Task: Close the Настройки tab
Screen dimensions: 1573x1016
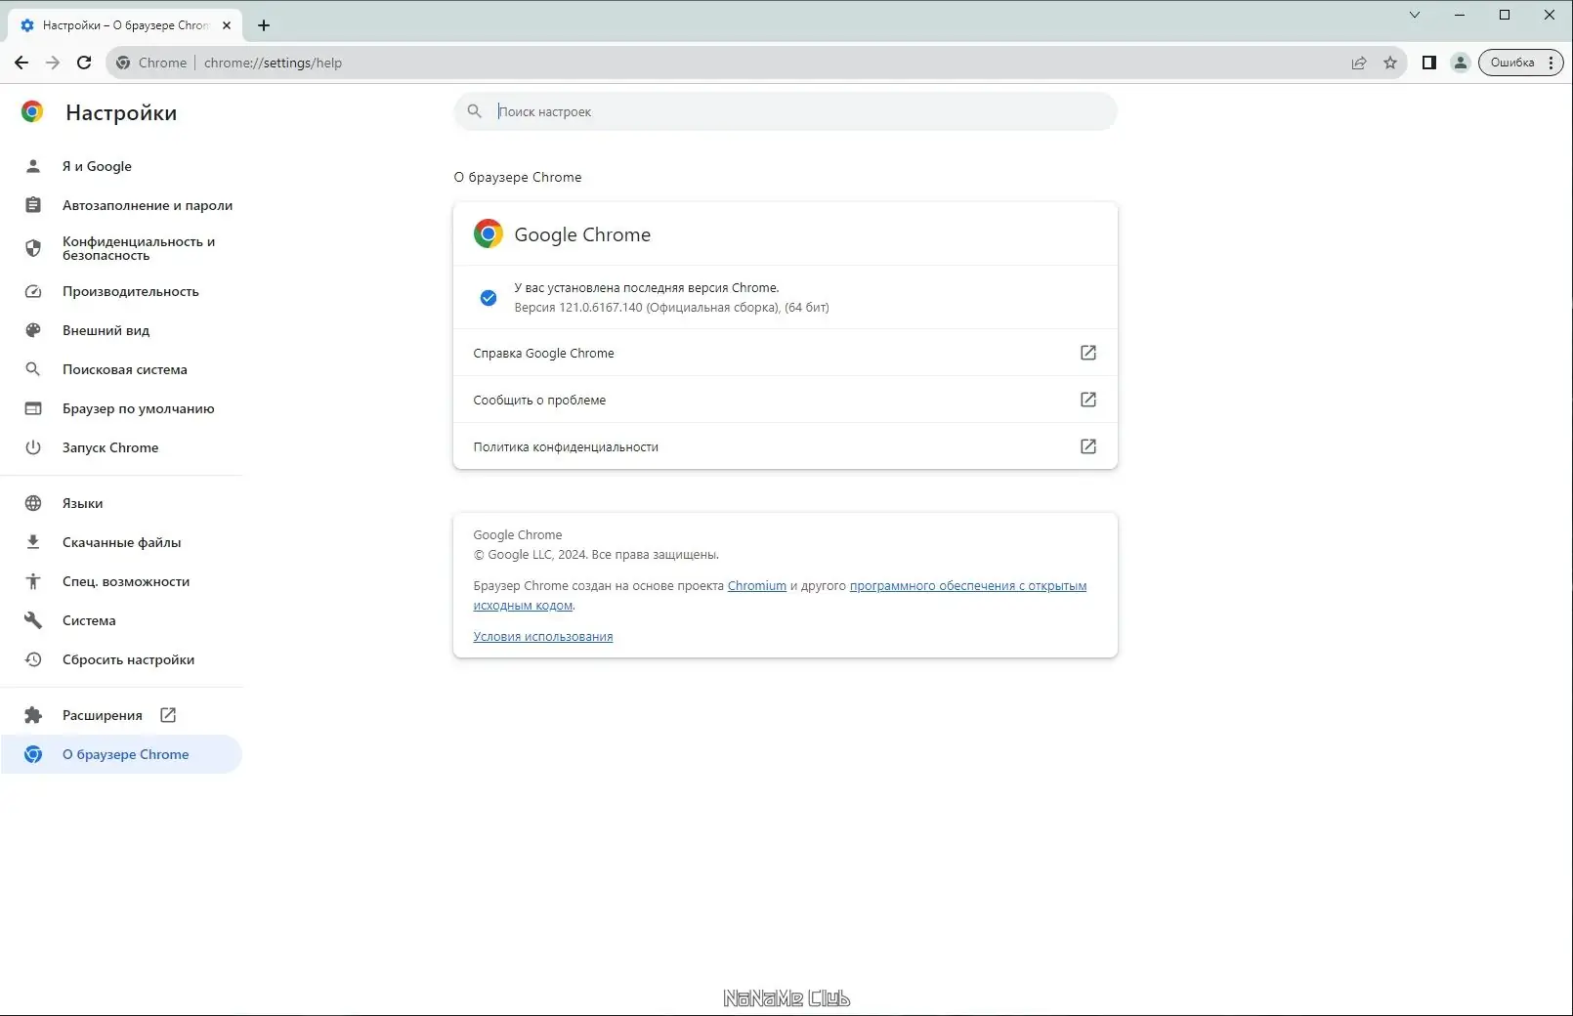Action: pyautogui.click(x=227, y=25)
